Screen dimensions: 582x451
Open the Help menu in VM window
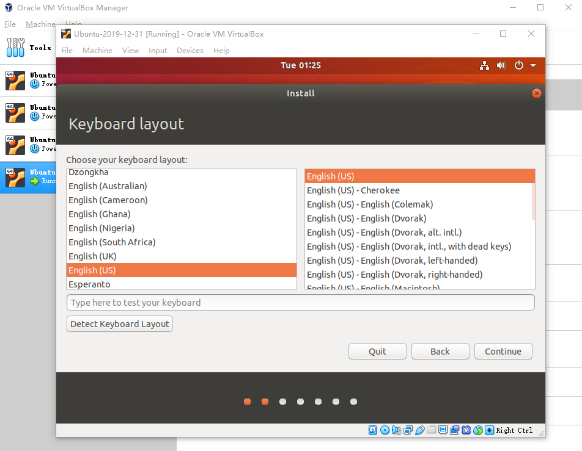pos(221,51)
